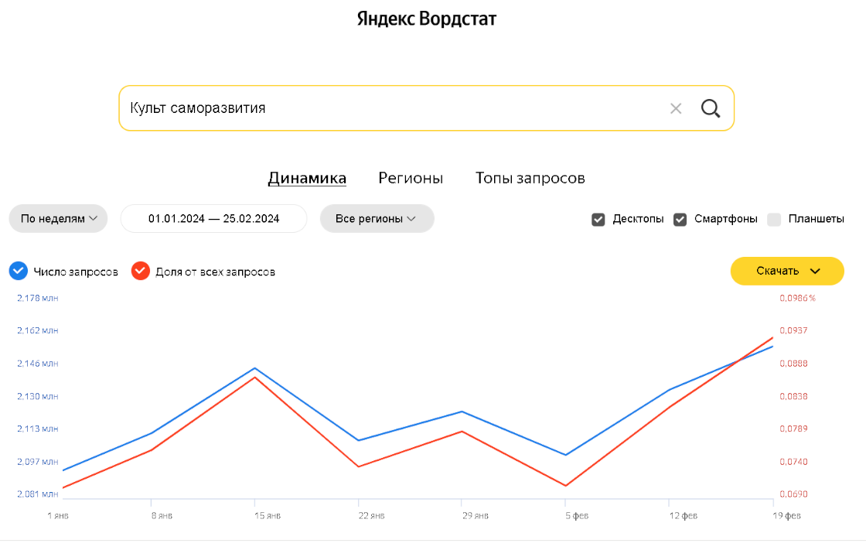866x557 pixels.
Task: Click the 22 янв axis label
Action: click(x=371, y=515)
